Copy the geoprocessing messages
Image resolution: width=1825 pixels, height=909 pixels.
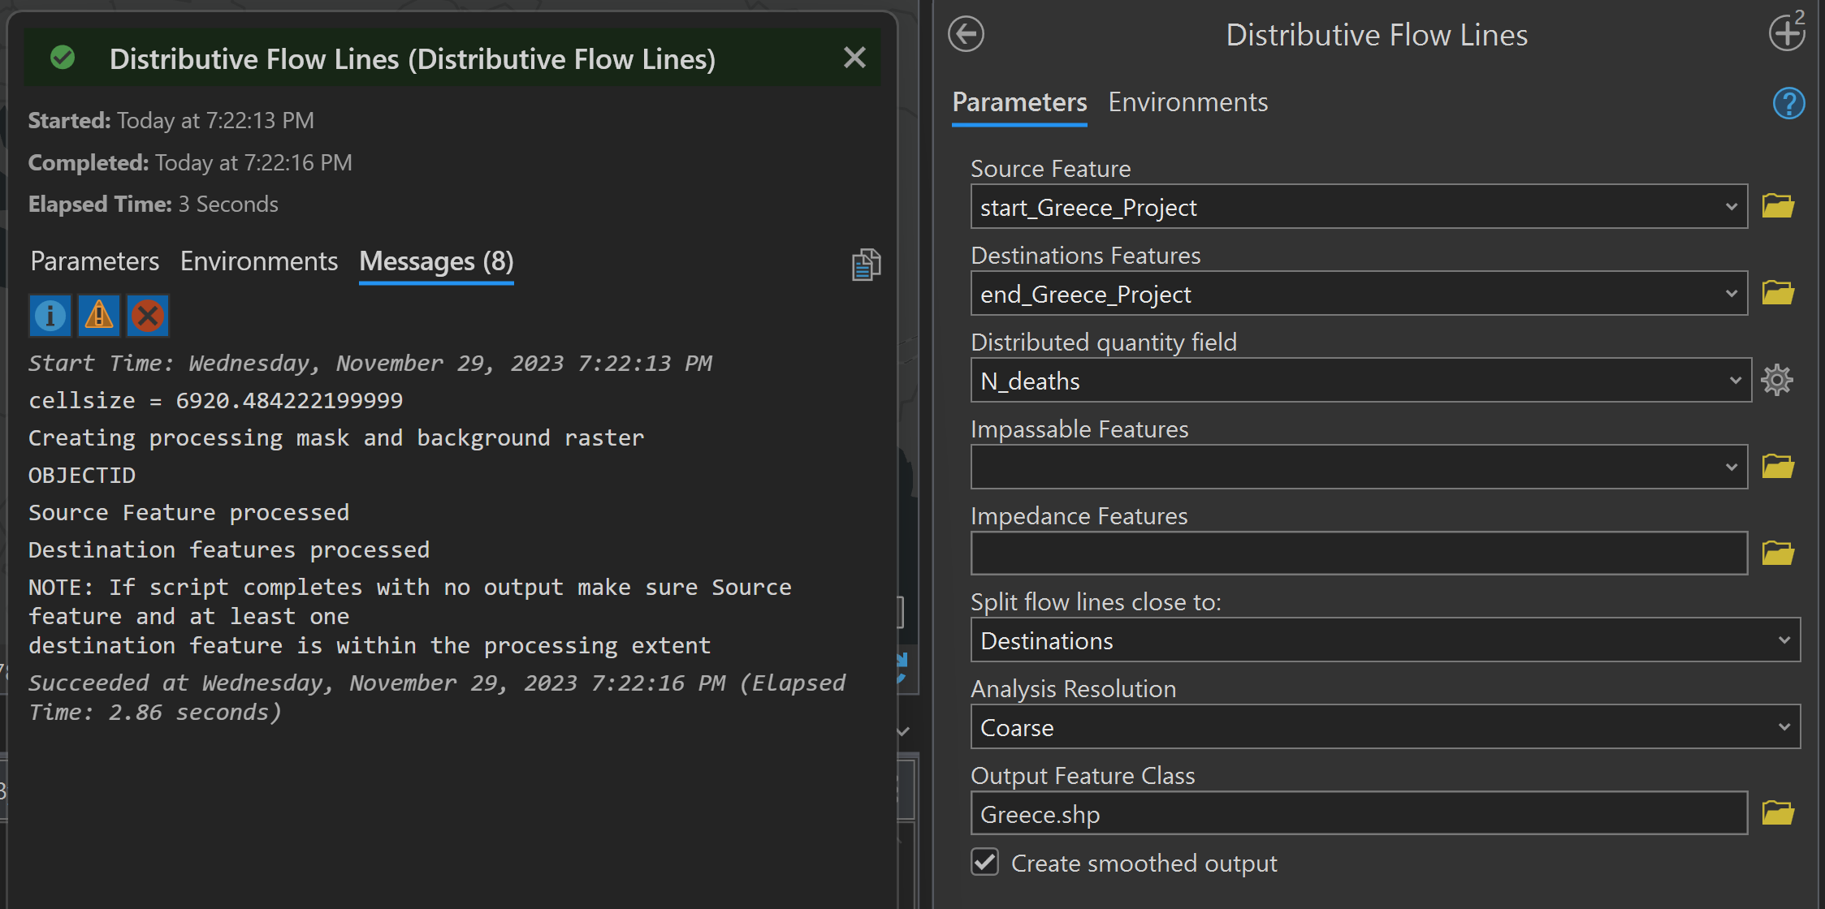coord(866,264)
